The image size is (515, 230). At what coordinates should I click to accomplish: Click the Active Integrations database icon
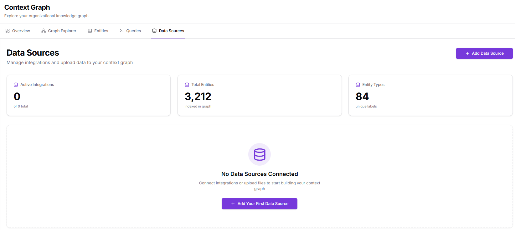[16, 85]
